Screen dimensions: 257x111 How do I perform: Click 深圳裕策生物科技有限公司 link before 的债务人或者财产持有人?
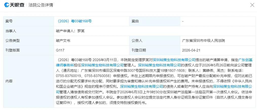141,86
